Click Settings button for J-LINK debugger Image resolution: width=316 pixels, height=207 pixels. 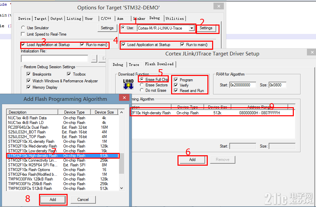[206, 28]
